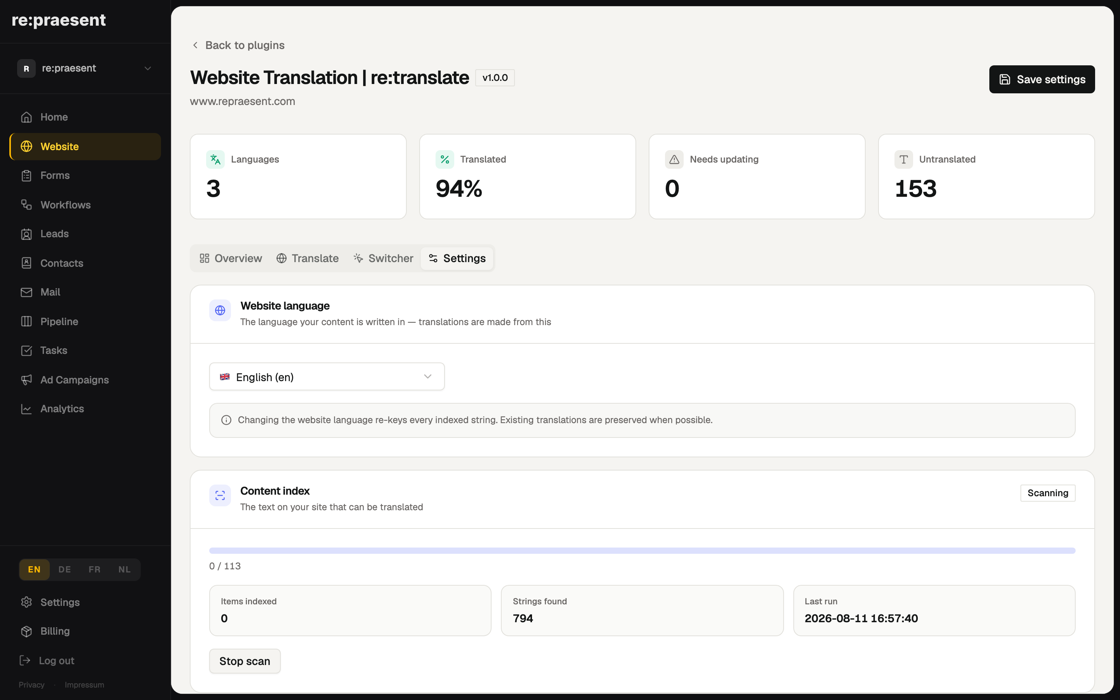
Task: Click the 153 Untranslated value
Action: (x=916, y=189)
